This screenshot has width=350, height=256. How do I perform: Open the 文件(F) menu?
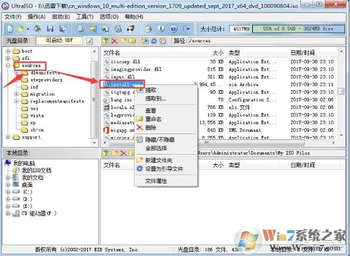(x=13, y=17)
